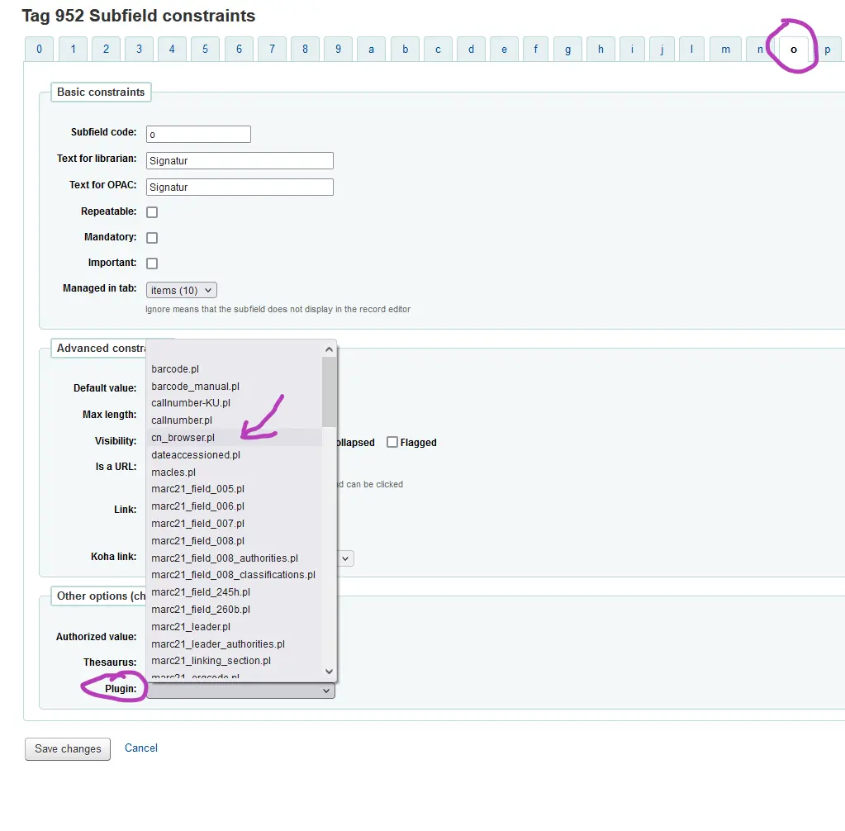
Task: Cancel editing subfield constraints
Action: (x=141, y=748)
